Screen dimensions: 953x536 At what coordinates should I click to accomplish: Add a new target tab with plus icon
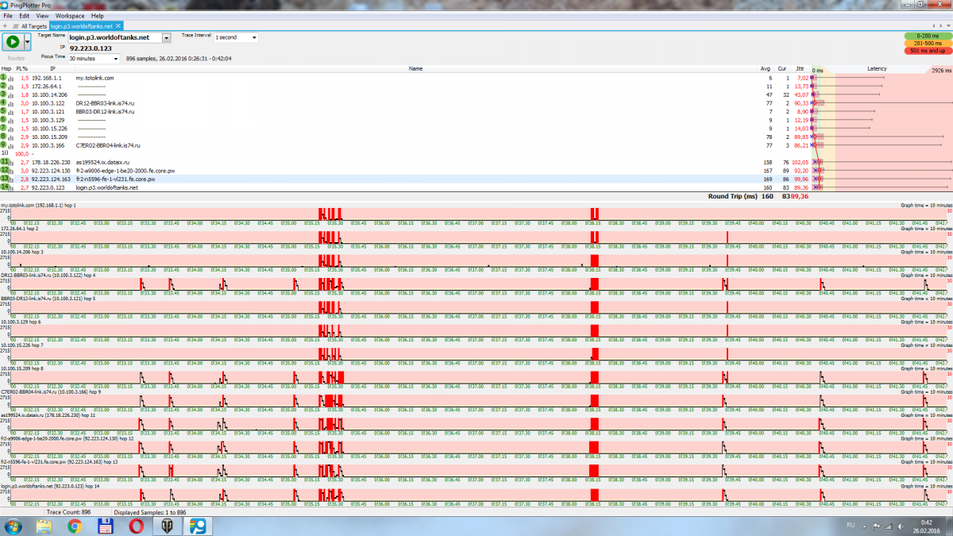5,26
